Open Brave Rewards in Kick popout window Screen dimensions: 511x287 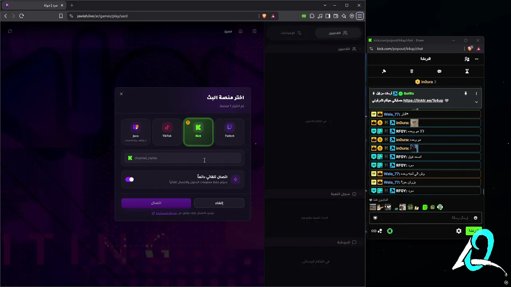(479, 49)
